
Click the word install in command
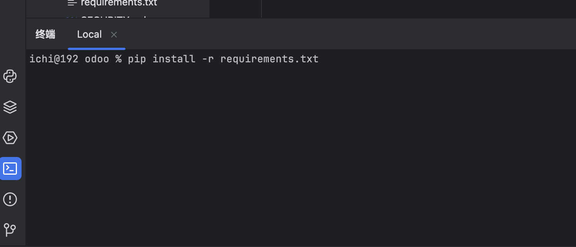click(x=174, y=59)
